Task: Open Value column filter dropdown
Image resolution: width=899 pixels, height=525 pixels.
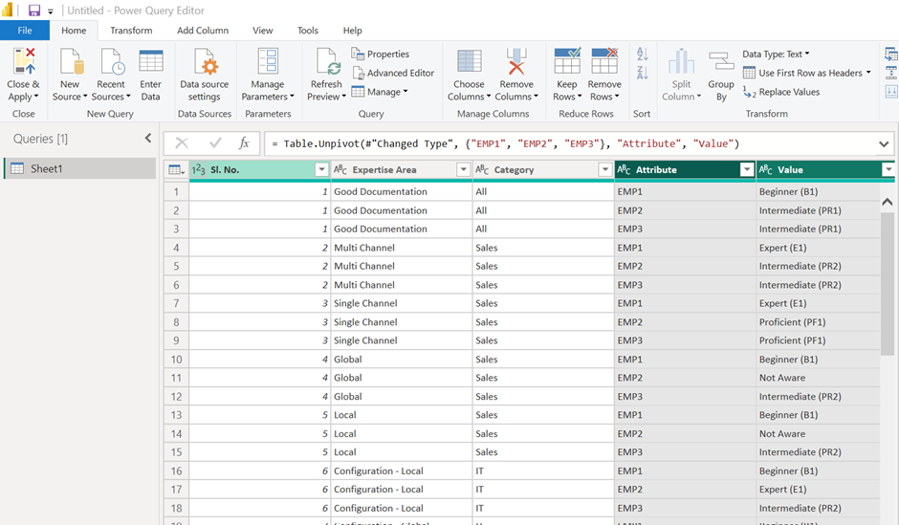Action: (888, 169)
